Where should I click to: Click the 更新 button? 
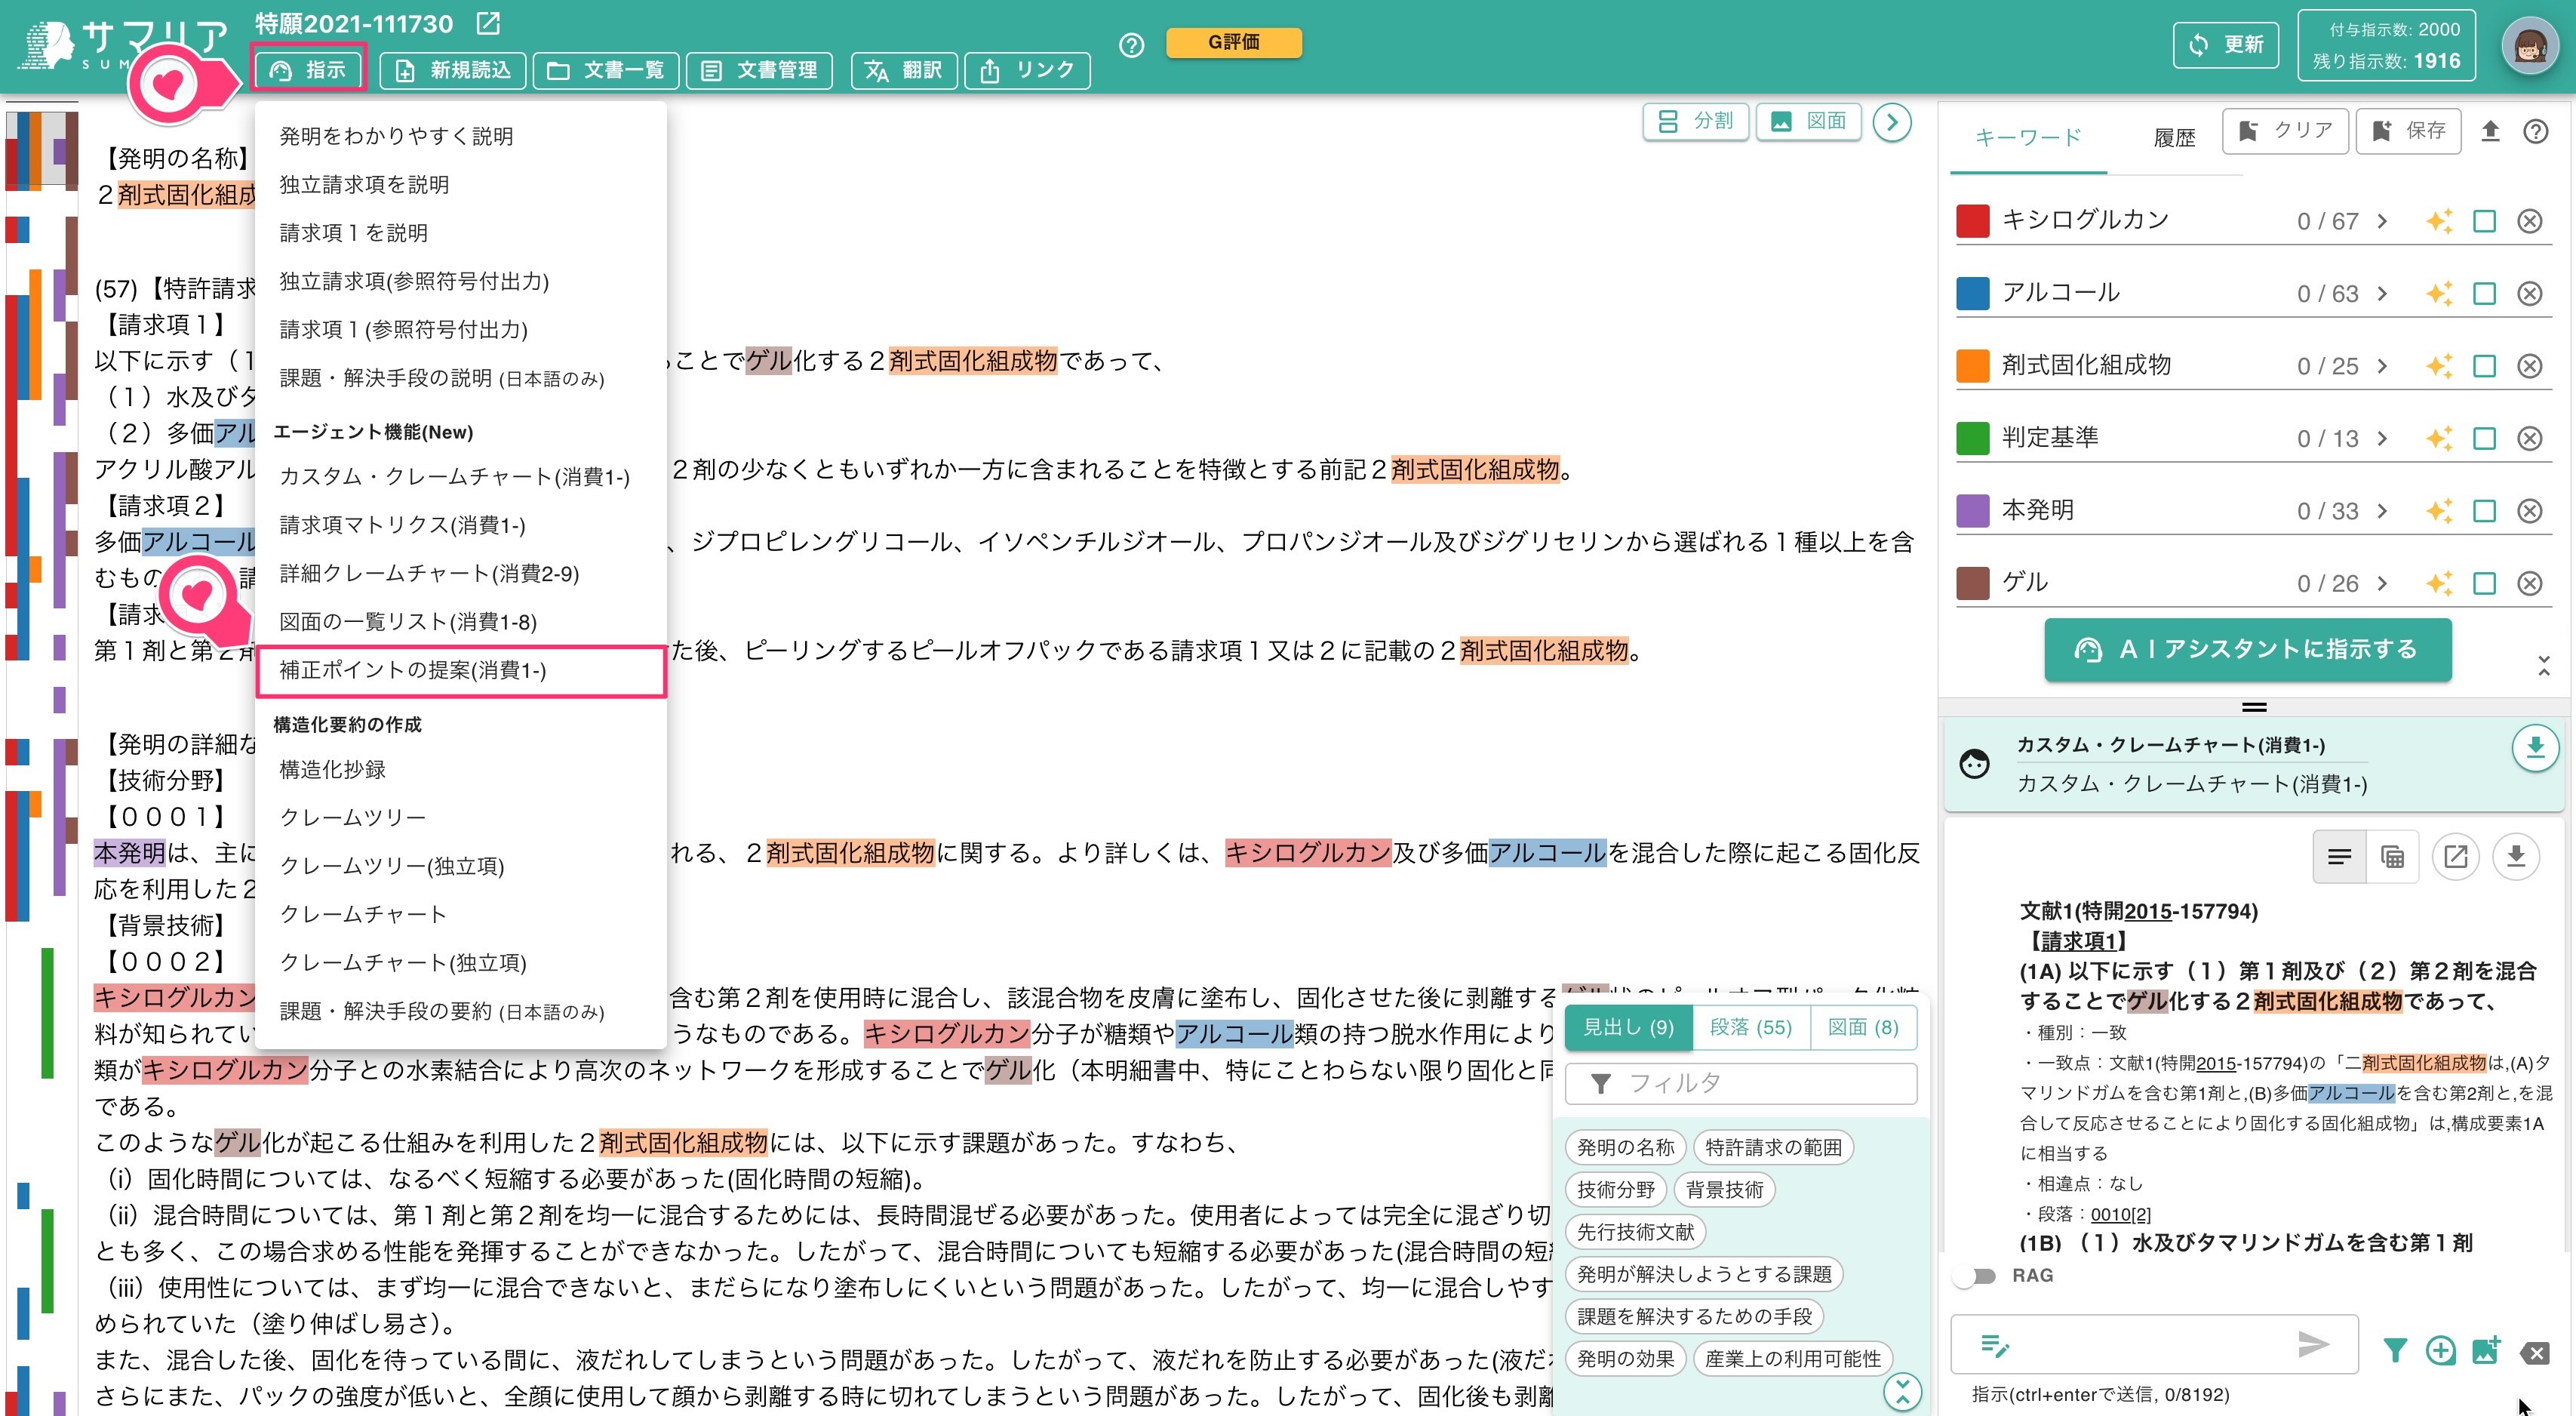coord(2225,45)
